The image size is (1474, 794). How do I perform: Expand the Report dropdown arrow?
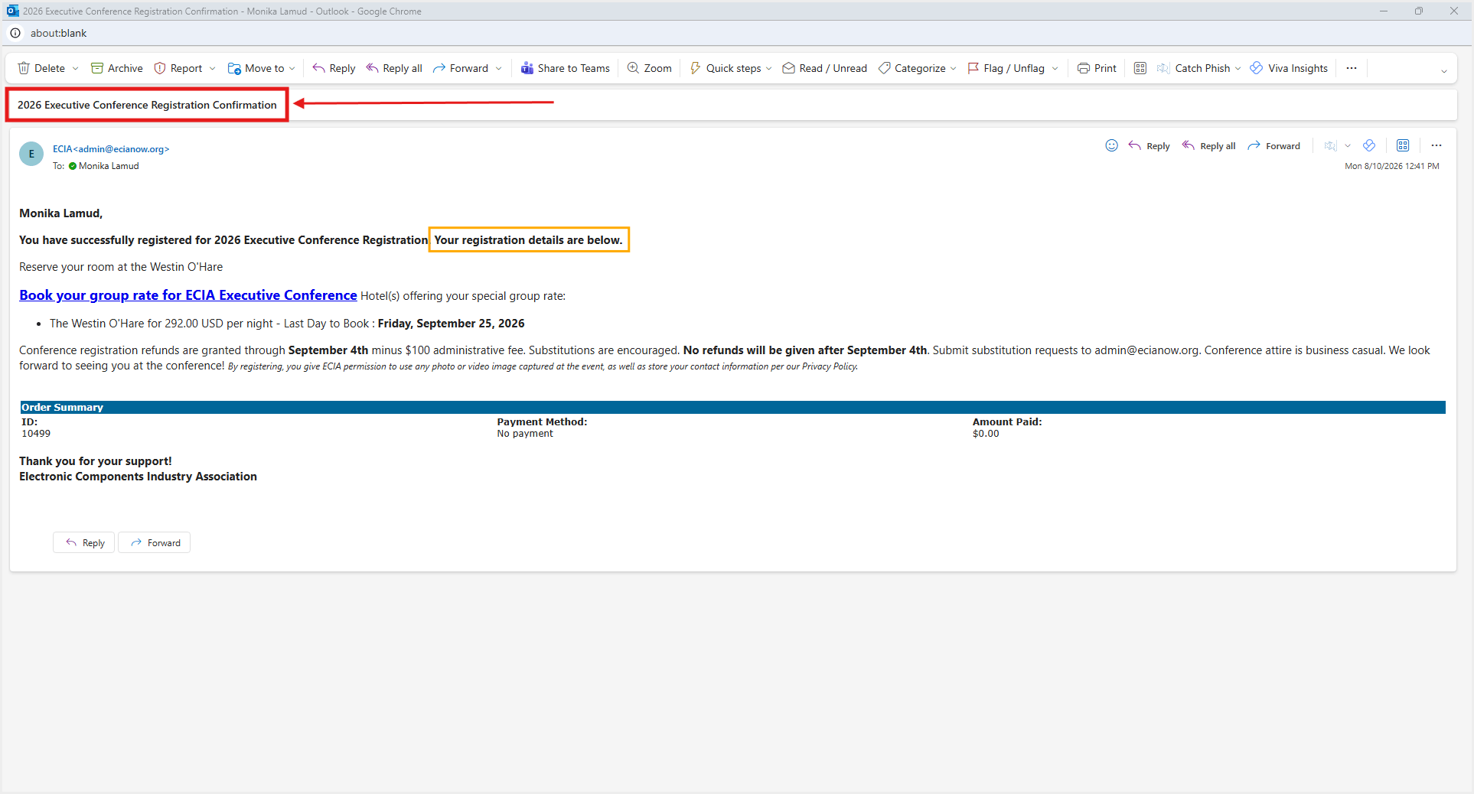212,68
